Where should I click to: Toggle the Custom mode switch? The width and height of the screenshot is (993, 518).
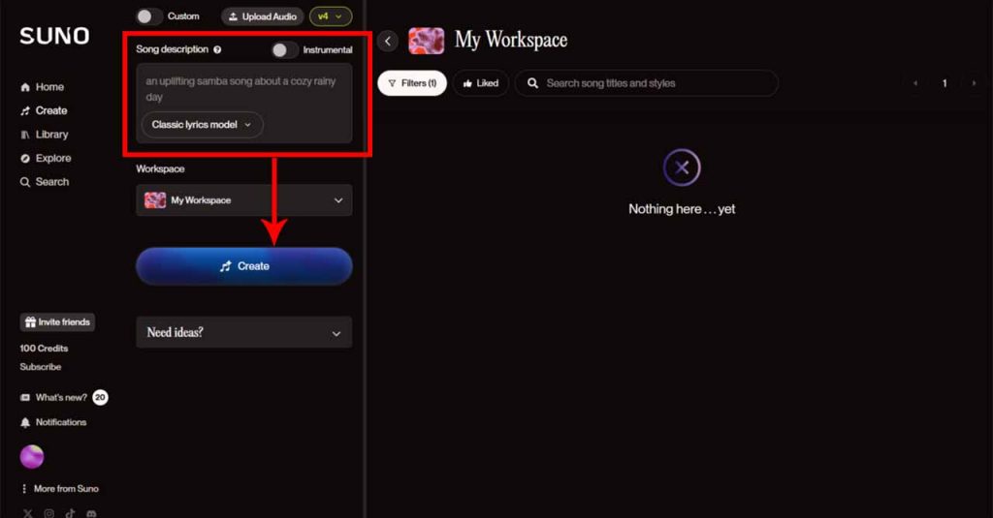[x=148, y=16]
